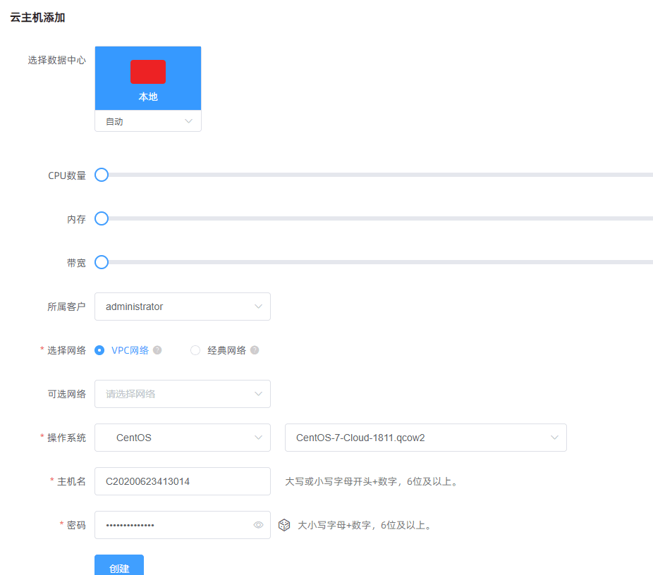The width and height of the screenshot is (653, 575).
Task: Click the dice icon to generate password
Action: 284,525
